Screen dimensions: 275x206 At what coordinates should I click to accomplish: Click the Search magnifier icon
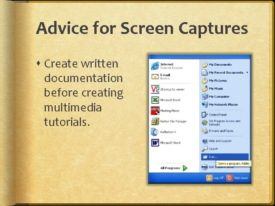pos(204,149)
